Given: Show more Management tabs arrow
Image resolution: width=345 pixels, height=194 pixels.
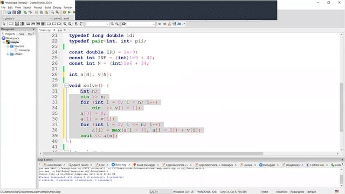Looking at the screenshot, I should [33, 33].
